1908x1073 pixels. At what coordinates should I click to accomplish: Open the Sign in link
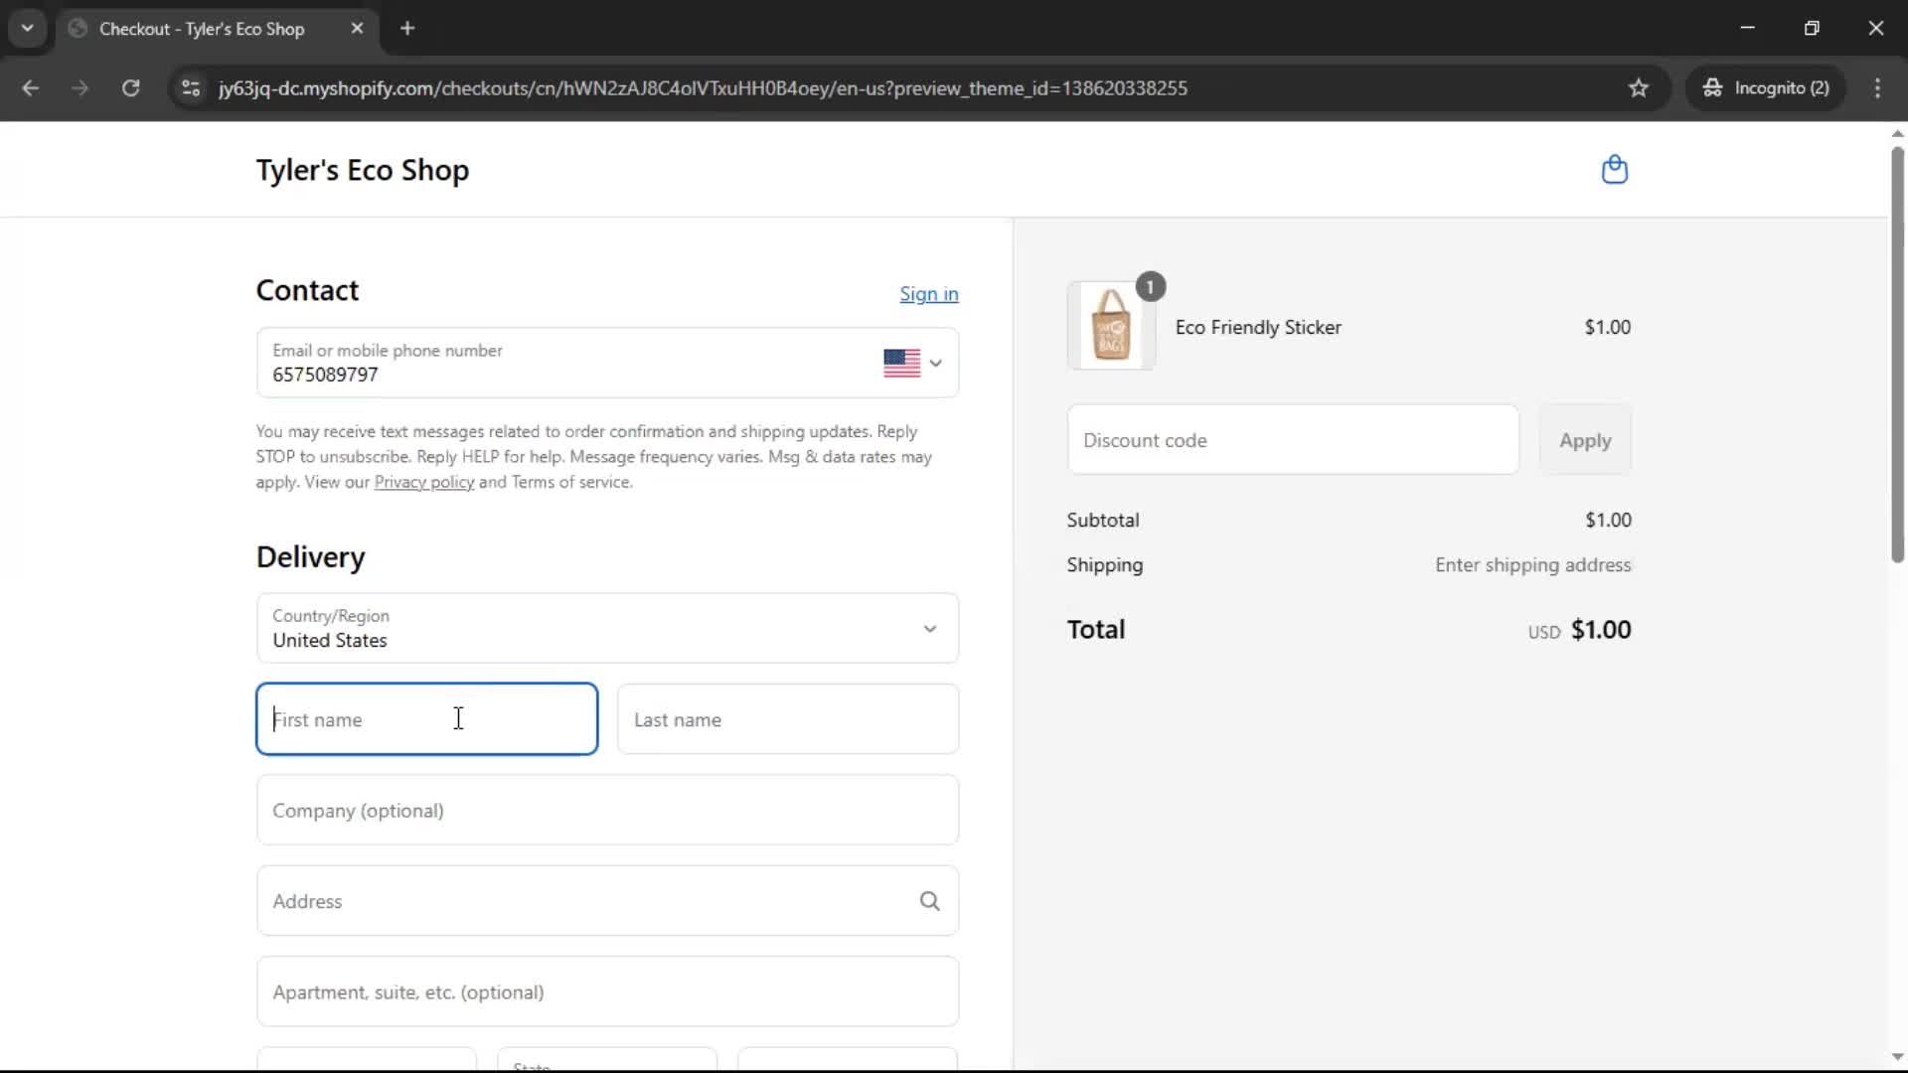(x=927, y=294)
